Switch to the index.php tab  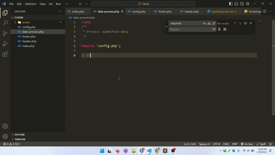[x=78, y=12]
